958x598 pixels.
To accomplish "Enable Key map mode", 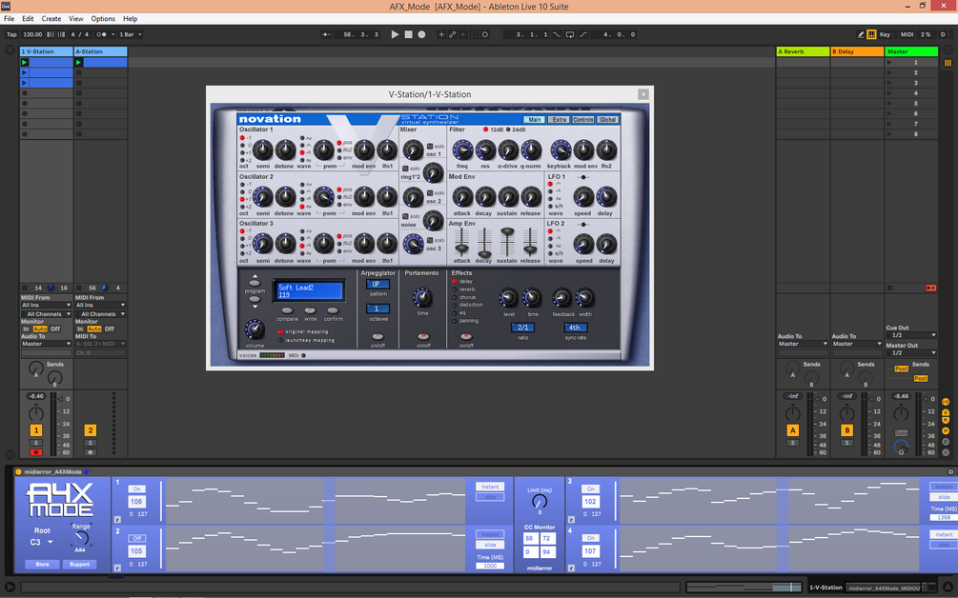I will coord(885,34).
